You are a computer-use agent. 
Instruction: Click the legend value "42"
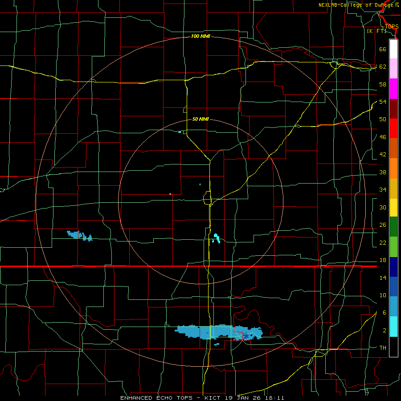(383, 155)
